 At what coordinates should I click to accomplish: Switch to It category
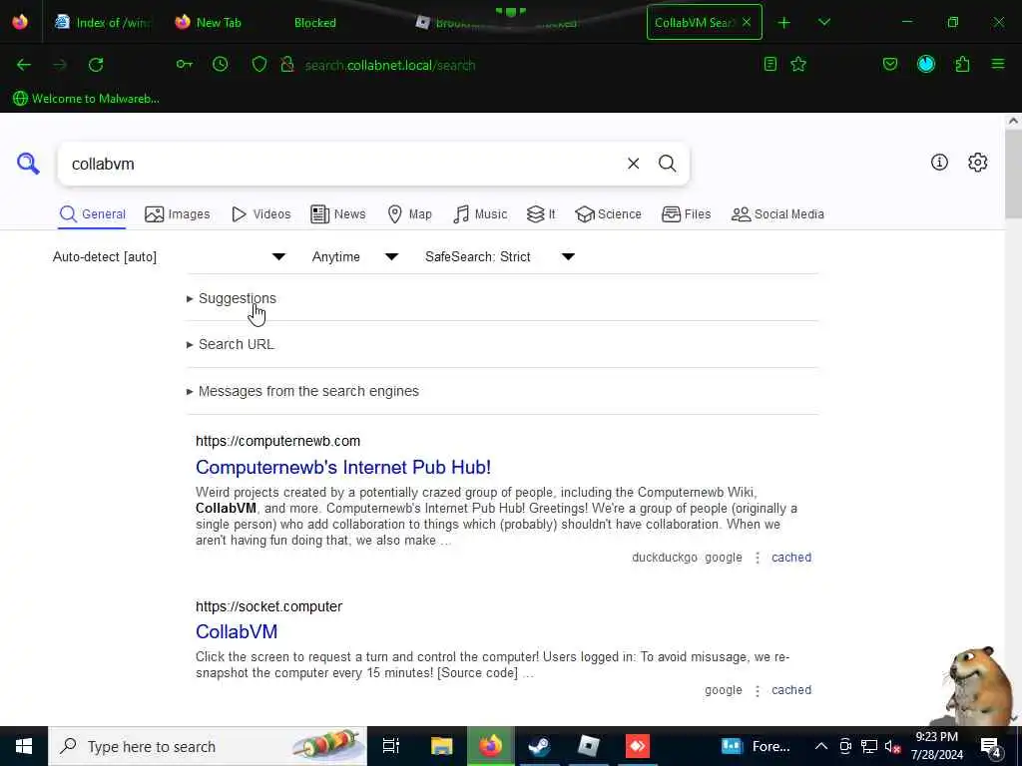click(x=541, y=214)
